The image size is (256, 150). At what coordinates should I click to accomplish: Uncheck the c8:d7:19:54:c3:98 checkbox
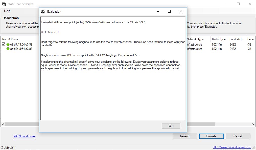[x=4, y=44]
